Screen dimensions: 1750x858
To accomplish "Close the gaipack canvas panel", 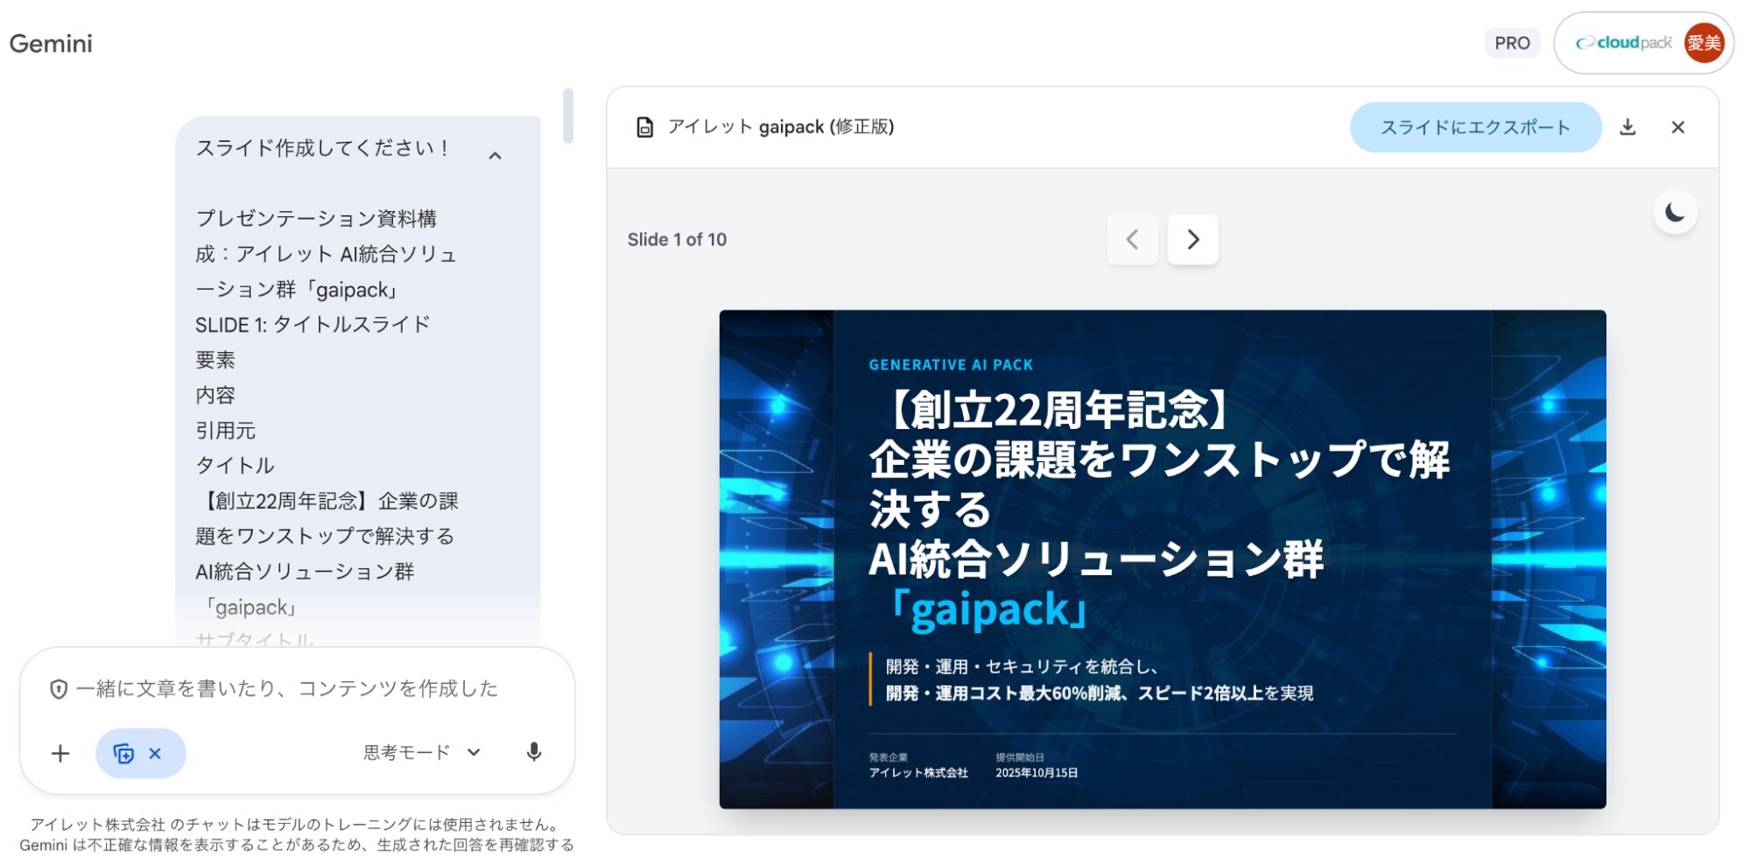I will tap(1677, 127).
